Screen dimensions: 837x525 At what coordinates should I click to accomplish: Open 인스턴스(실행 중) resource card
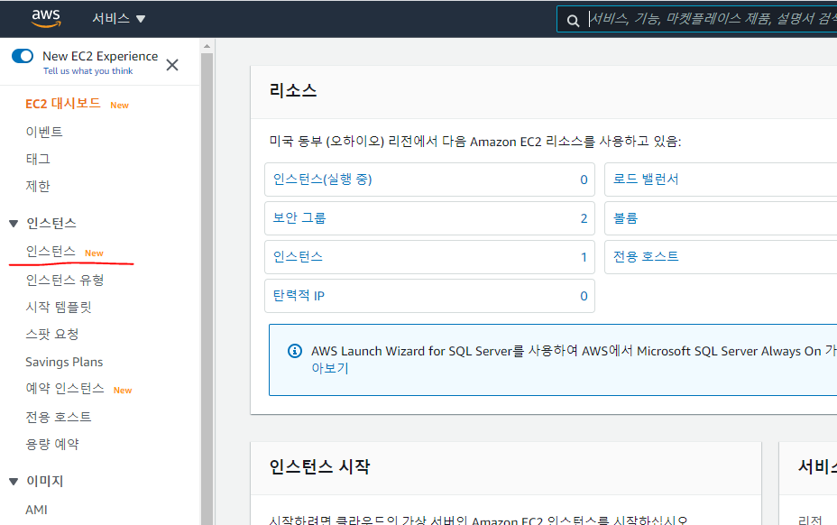tap(429, 180)
